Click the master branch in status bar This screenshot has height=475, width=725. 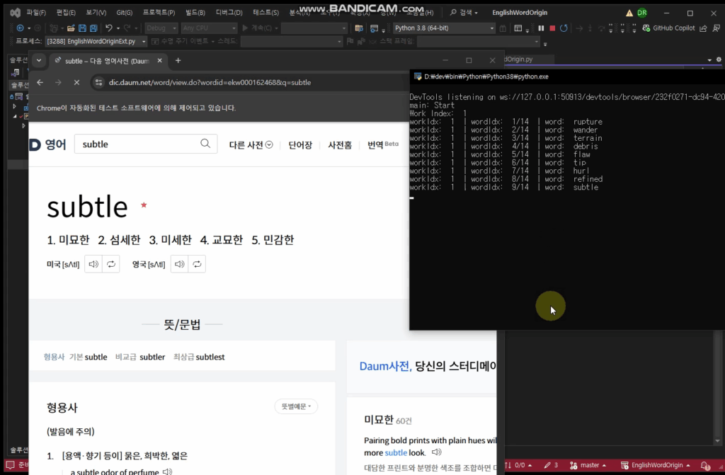coord(588,465)
